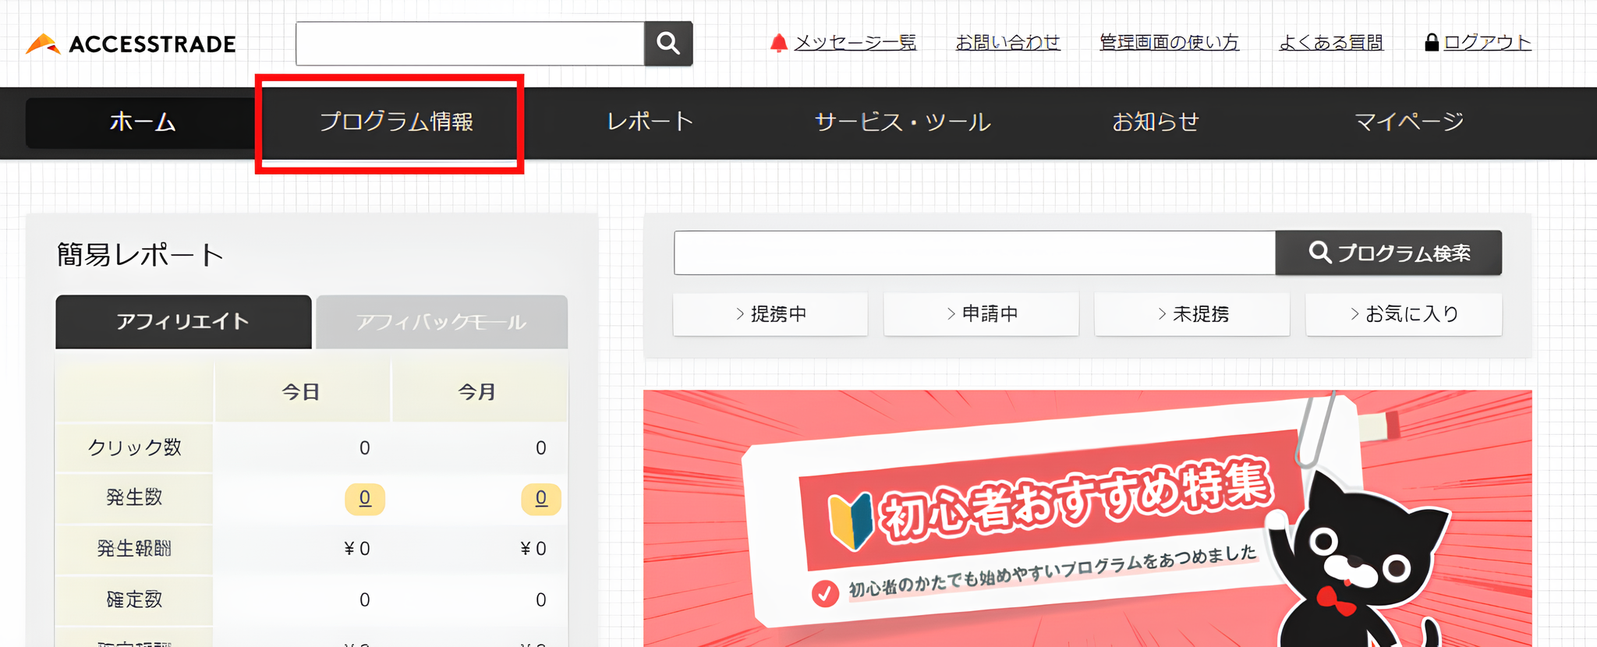Return to ホーム in the navigation bar

click(x=143, y=122)
